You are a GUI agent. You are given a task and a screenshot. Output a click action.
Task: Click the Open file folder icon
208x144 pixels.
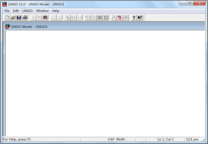[x=13, y=18]
